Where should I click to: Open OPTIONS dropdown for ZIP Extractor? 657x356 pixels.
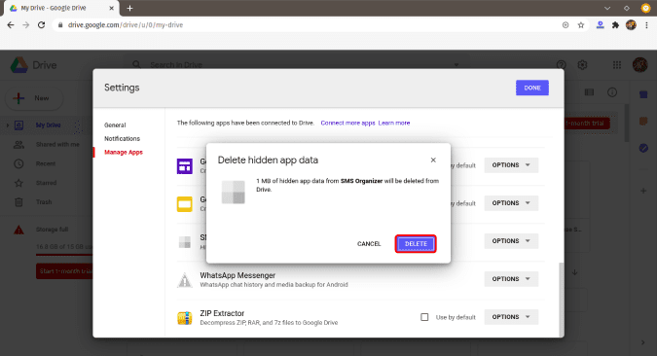point(511,317)
